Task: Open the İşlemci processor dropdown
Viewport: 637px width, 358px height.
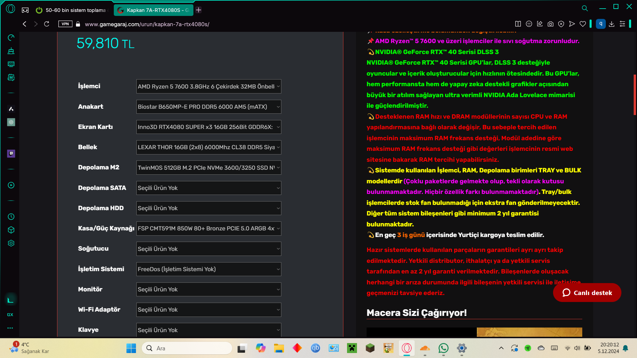Action: pyautogui.click(x=209, y=87)
